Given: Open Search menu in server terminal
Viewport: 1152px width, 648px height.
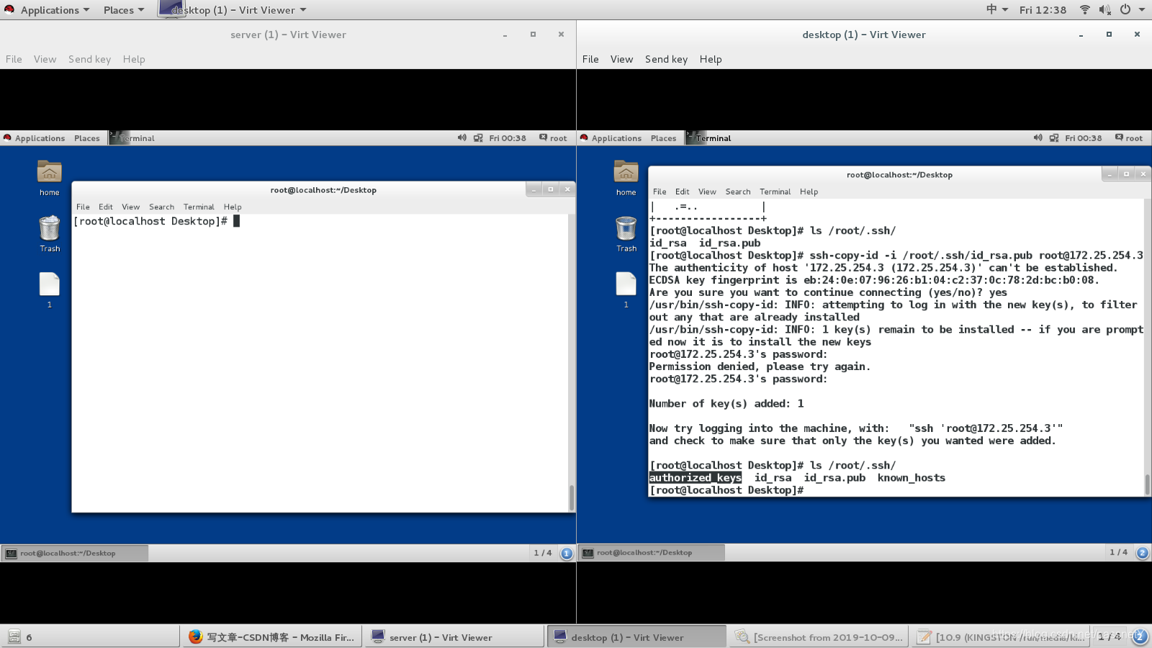Looking at the screenshot, I should coord(161,207).
